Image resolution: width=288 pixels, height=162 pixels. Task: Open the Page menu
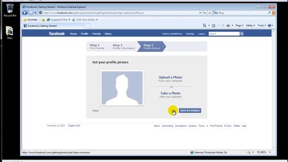[239, 26]
